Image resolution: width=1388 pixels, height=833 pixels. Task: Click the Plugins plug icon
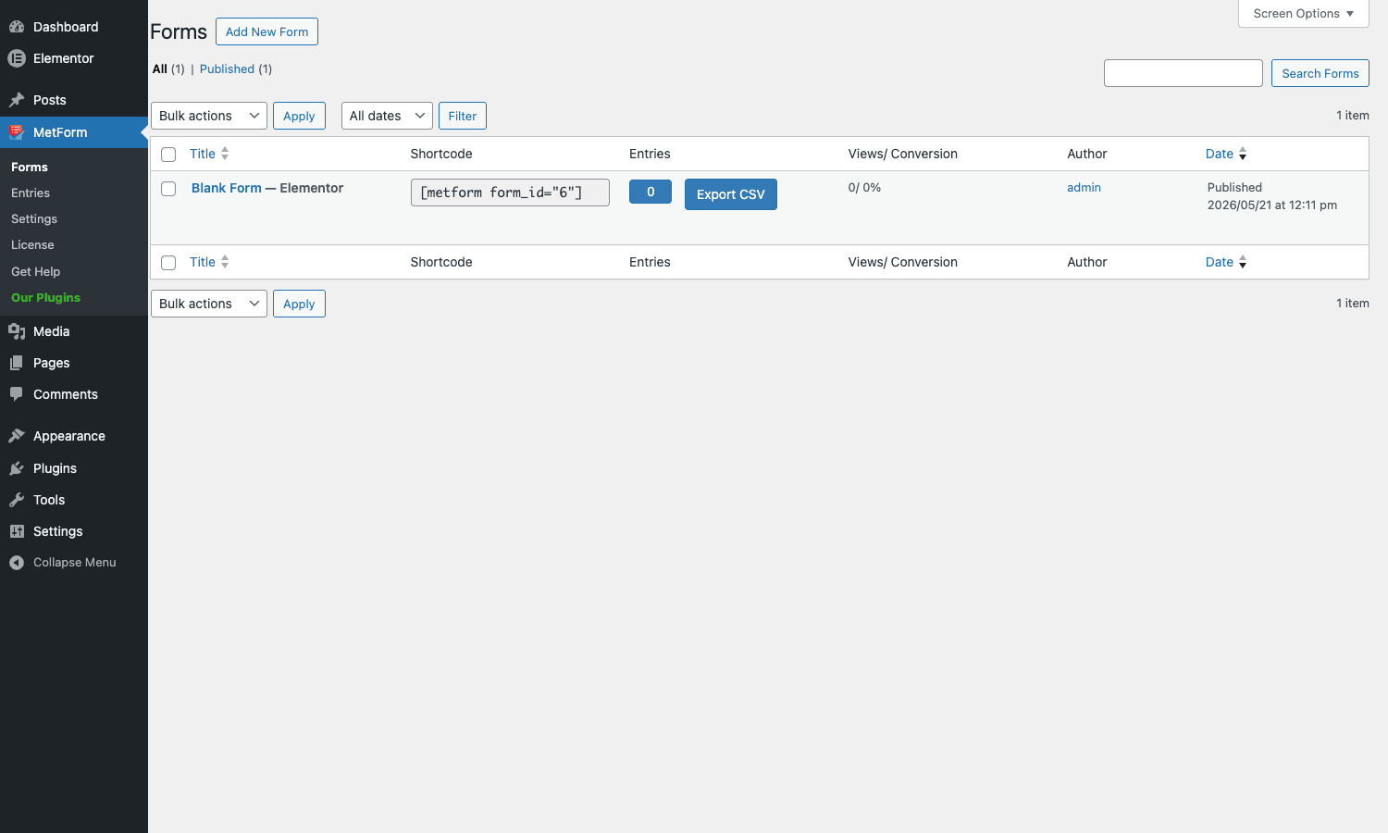point(17,468)
